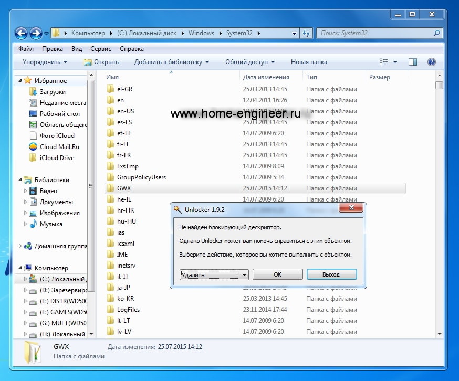Open the Удалить action dropdown in Unlocker
This screenshot has width=459, height=381.
(214, 274)
